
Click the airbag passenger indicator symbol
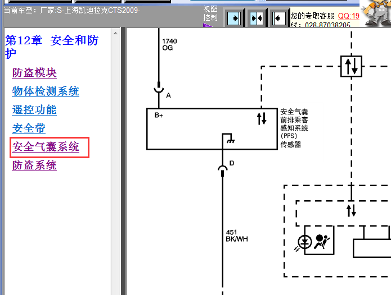[322, 242]
